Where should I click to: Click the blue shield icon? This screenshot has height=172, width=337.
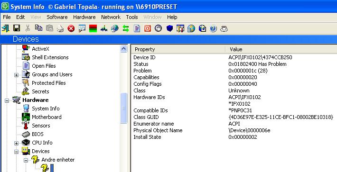pyautogui.click(x=169, y=28)
